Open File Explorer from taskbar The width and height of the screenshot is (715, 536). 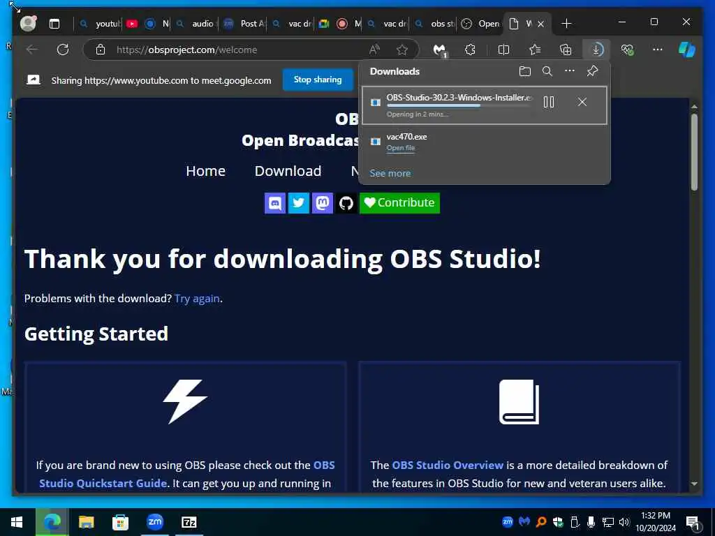click(86, 522)
